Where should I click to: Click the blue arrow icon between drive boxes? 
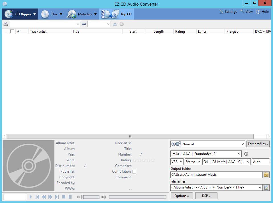tap(84, 24)
